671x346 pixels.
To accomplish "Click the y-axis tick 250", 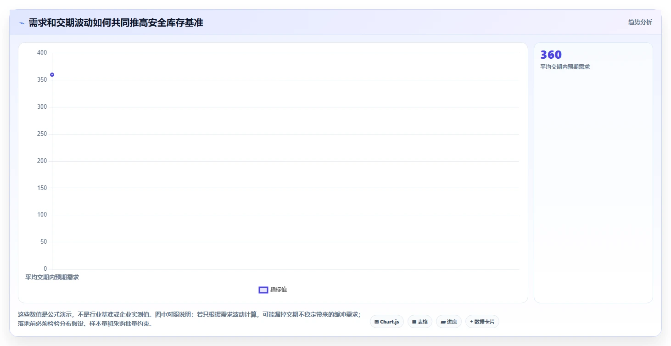I will (x=42, y=134).
